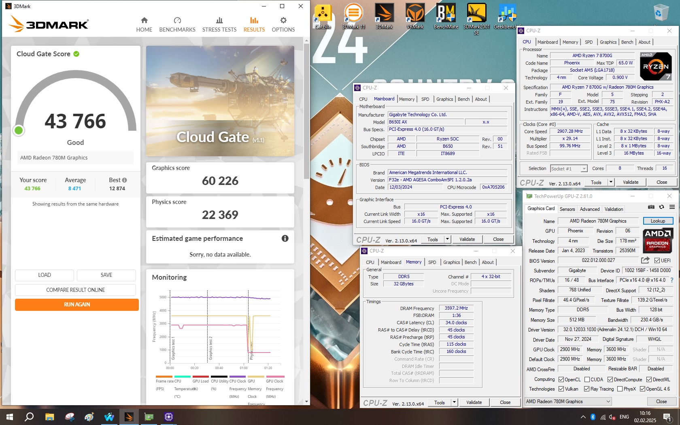Open the Catzilla desktop shortcut
This screenshot has height=425, width=680.
(x=323, y=16)
